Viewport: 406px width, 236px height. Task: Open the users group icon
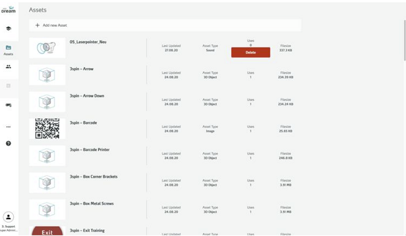coord(9,67)
